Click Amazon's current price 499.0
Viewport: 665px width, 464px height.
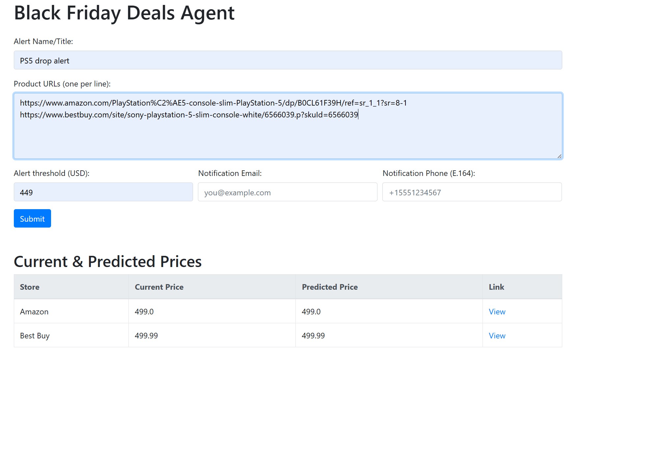point(144,312)
